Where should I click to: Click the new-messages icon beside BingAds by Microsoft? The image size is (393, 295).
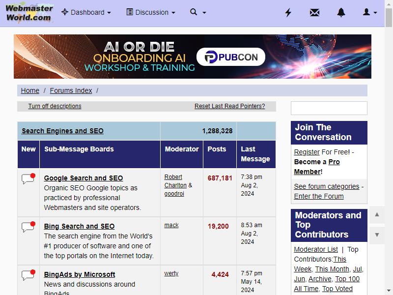[28, 275]
